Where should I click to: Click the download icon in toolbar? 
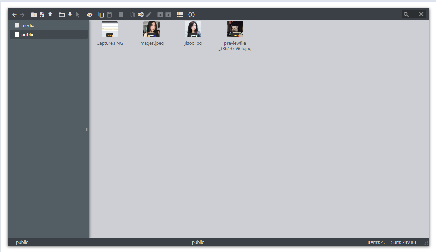tap(70, 15)
